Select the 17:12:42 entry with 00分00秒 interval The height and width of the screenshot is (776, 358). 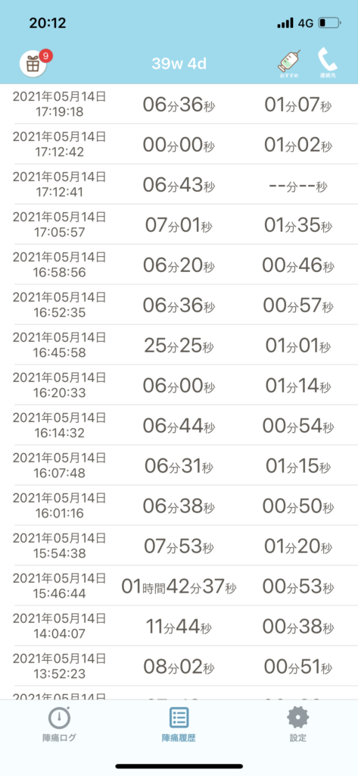(x=179, y=145)
